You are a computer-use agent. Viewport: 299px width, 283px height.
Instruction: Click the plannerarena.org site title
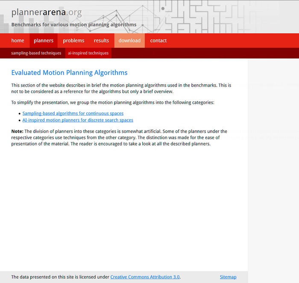click(x=46, y=12)
